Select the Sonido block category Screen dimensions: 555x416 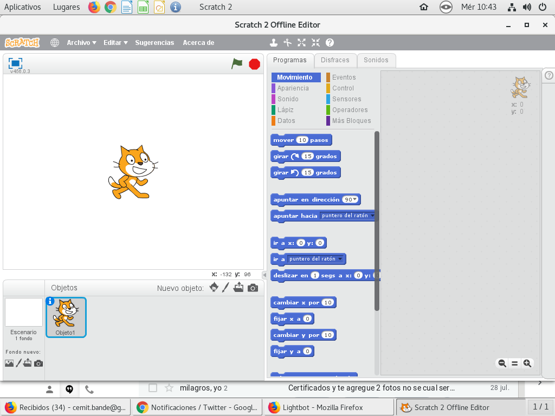click(287, 99)
